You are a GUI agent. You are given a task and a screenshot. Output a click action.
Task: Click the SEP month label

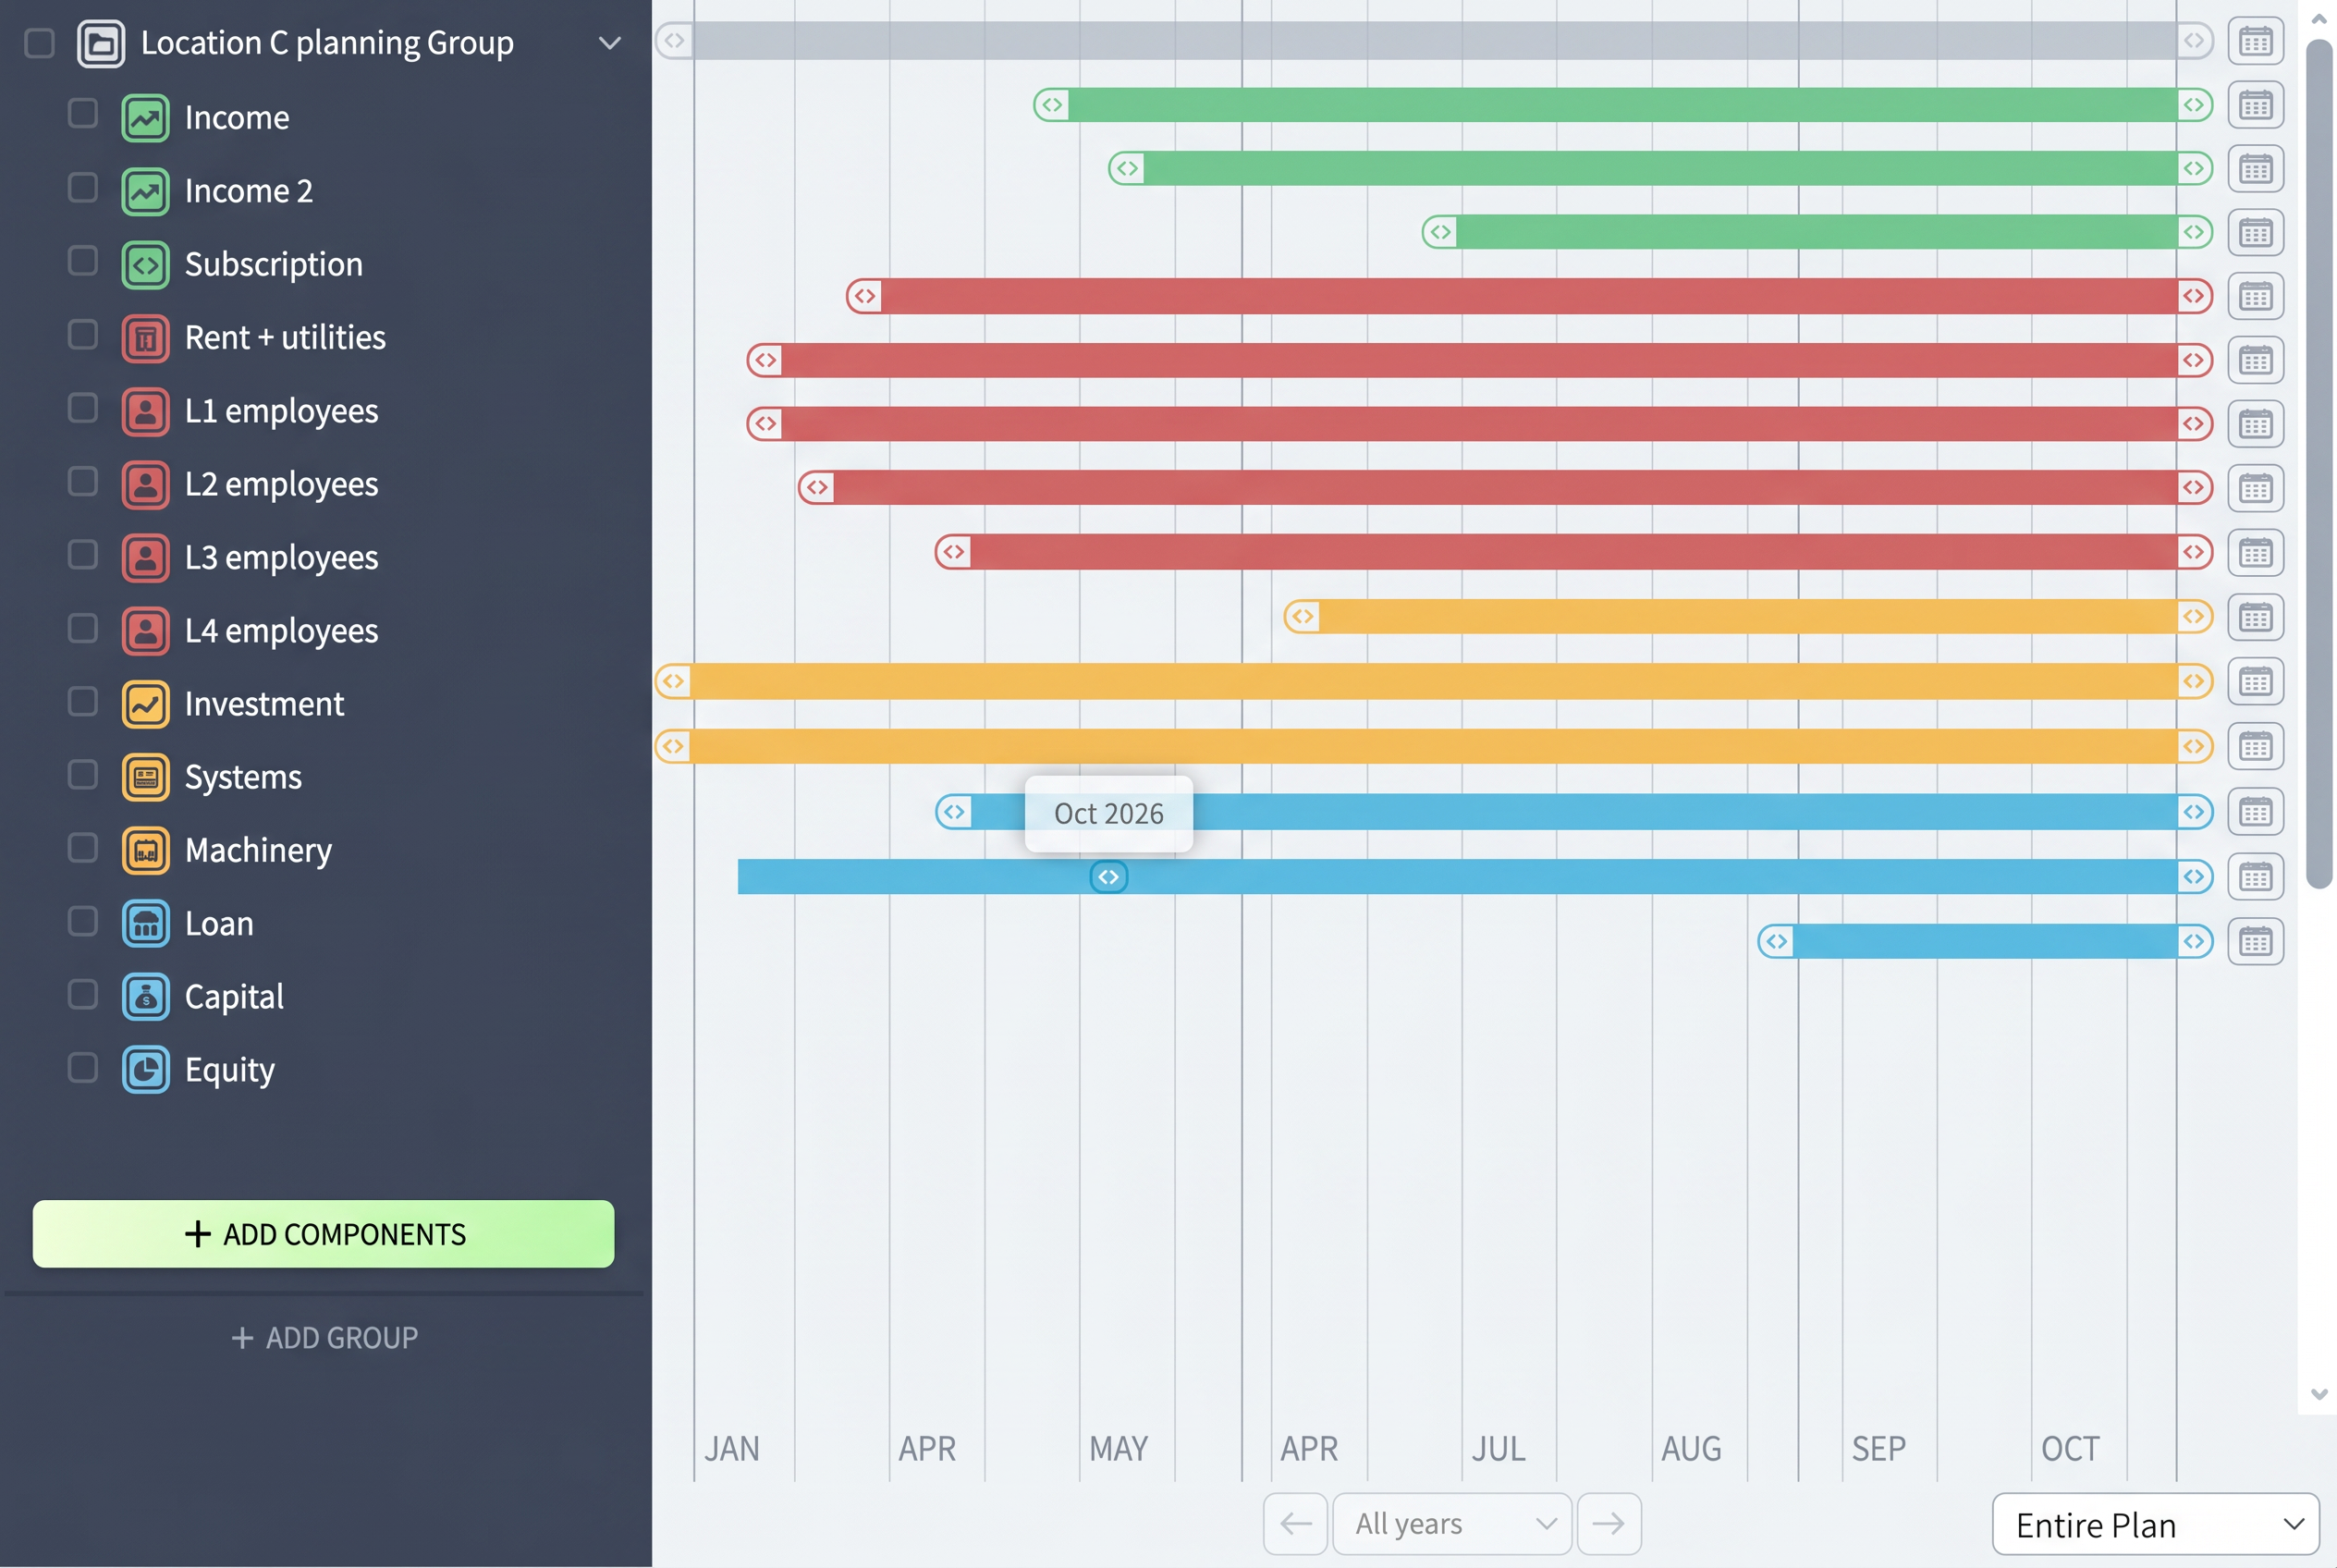tap(1878, 1448)
